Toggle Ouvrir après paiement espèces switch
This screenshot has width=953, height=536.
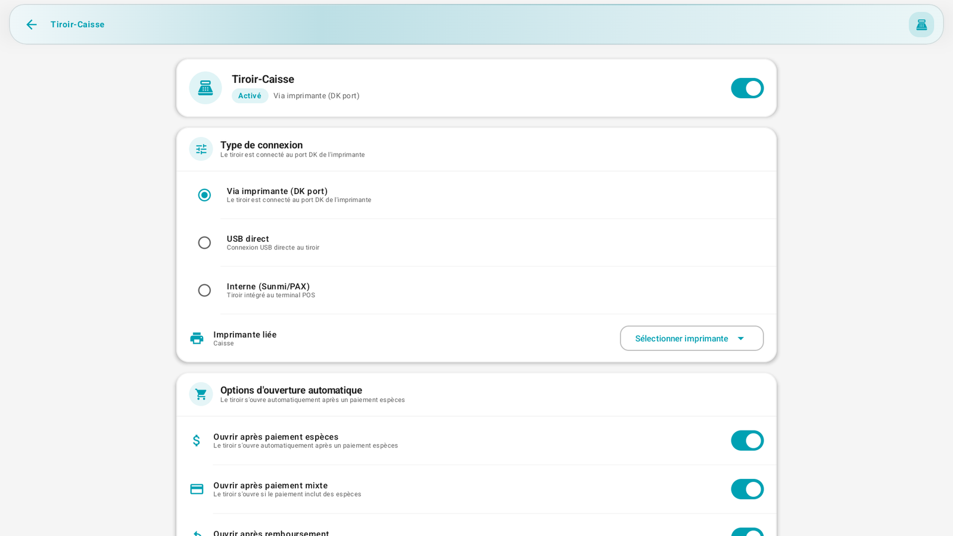[748, 441]
